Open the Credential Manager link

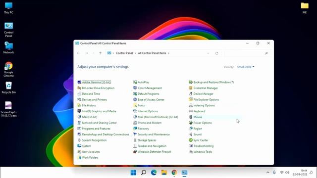[206, 88]
